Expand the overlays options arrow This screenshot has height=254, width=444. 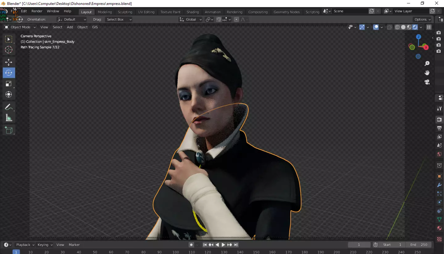(382, 27)
